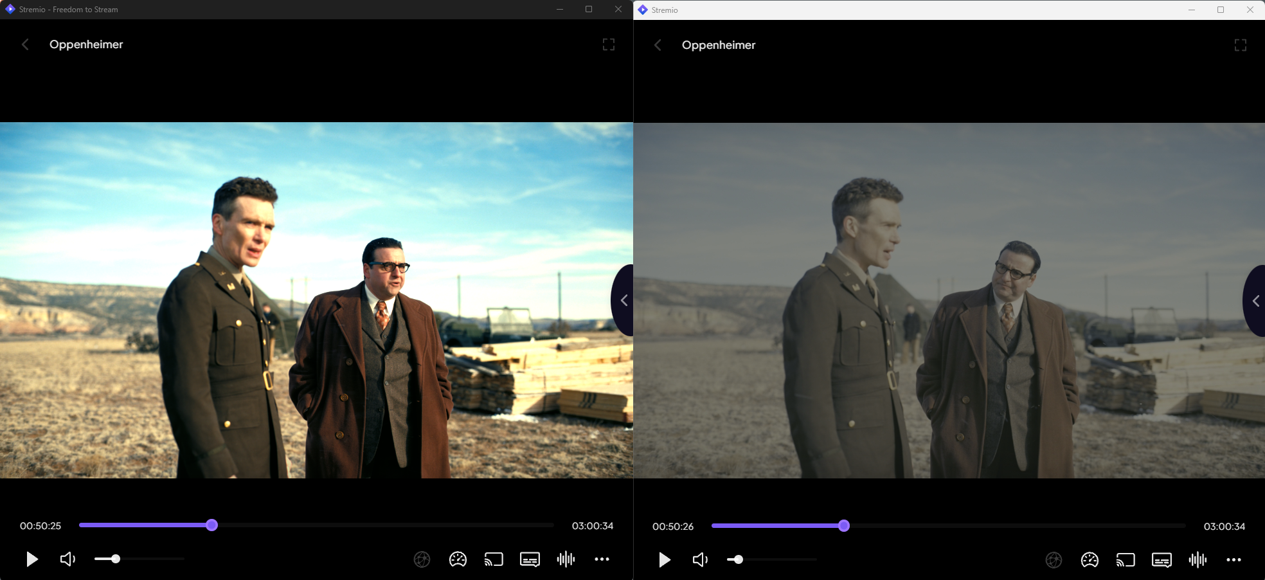Click Stremio logo in left title bar
The image size is (1265, 580).
10,9
